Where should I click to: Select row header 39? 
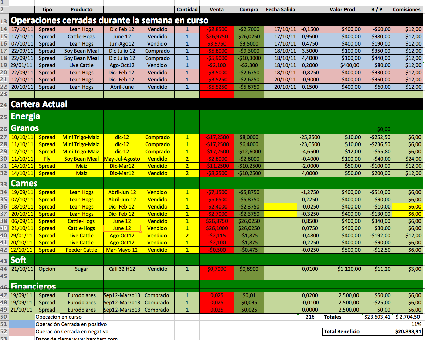(x=4, y=228)
